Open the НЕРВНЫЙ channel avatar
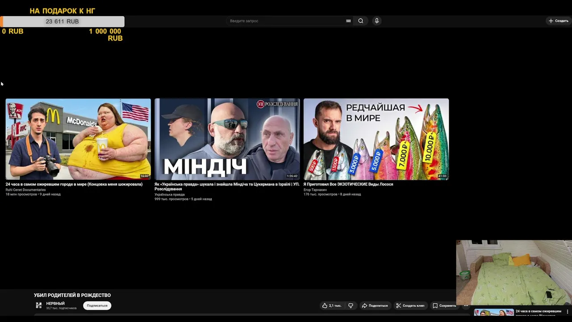 pyautogui.click(x=39, y=305)
